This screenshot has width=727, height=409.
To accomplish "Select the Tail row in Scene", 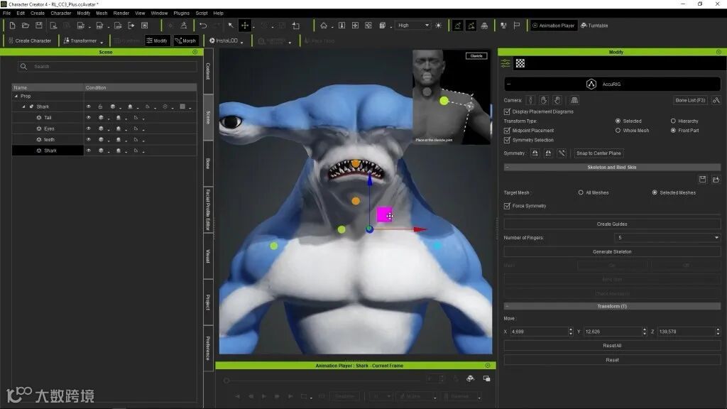I will [x=48, y=118].
